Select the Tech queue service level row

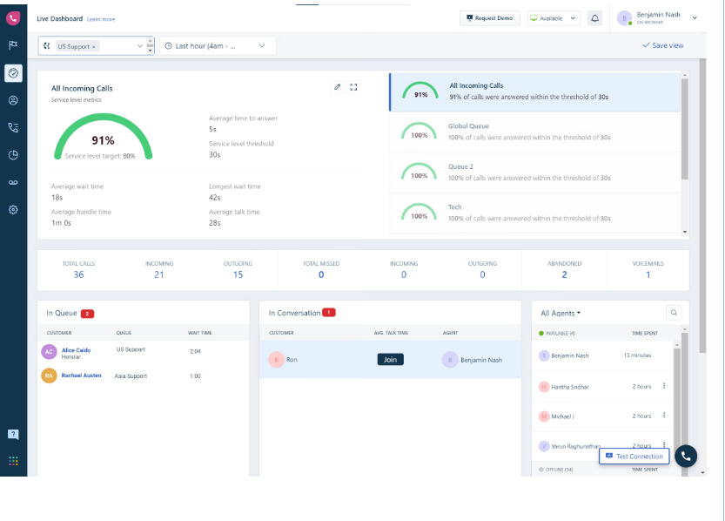point(535,213)
